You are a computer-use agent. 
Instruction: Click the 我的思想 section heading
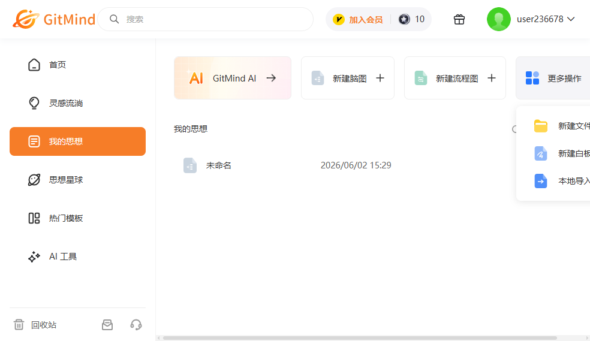click(x=191, y=129)
